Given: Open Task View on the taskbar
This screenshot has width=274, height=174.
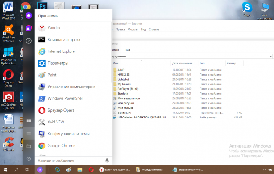Looking at the screenshot, I should pos(27,169).
